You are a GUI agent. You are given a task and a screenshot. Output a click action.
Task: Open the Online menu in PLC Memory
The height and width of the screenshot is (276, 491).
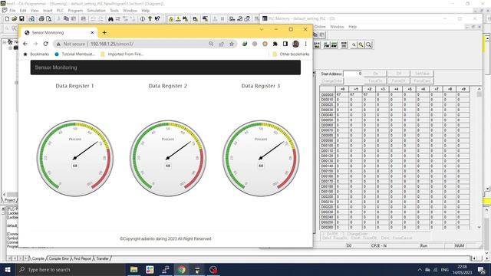[x=320, y=27]
